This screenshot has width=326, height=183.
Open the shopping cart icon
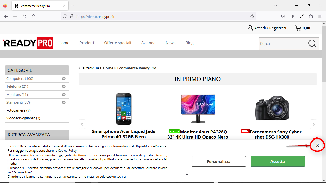(x=298, y=28)
